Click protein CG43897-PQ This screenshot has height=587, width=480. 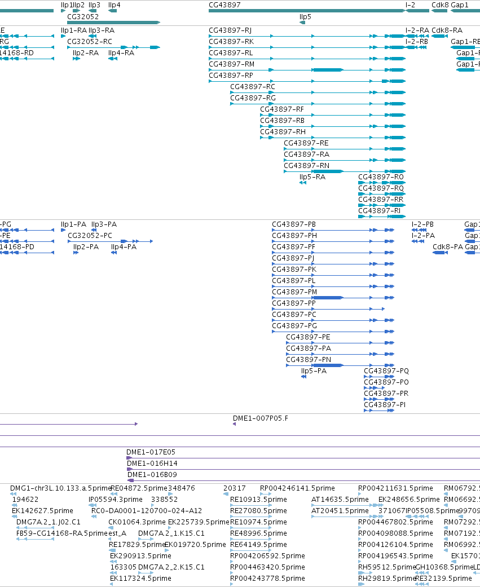(379, 377)
